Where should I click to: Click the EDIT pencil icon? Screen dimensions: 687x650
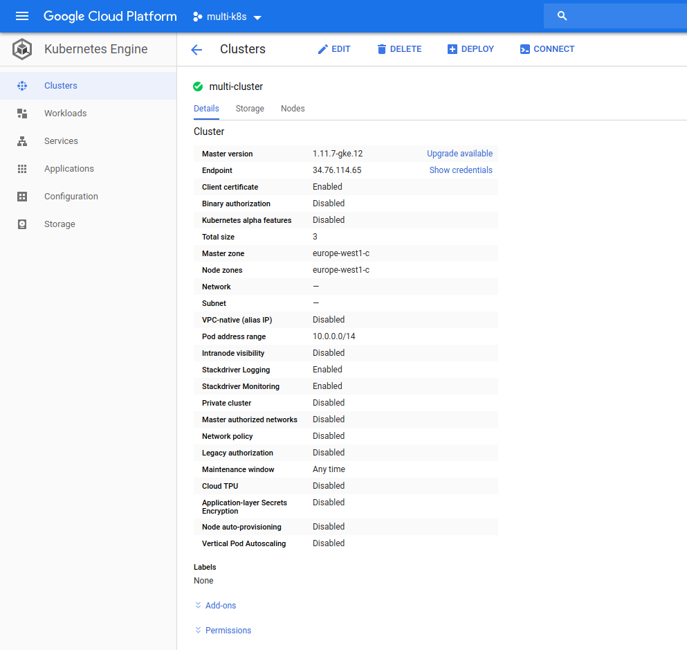point(323,49)
